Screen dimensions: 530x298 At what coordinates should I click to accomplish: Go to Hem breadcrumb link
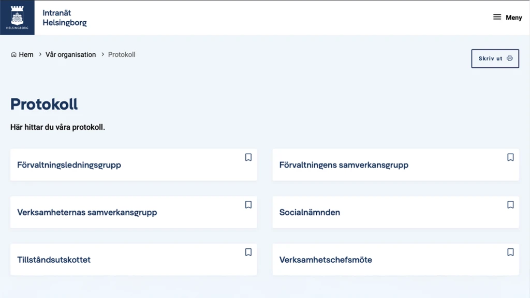point(26,54)
